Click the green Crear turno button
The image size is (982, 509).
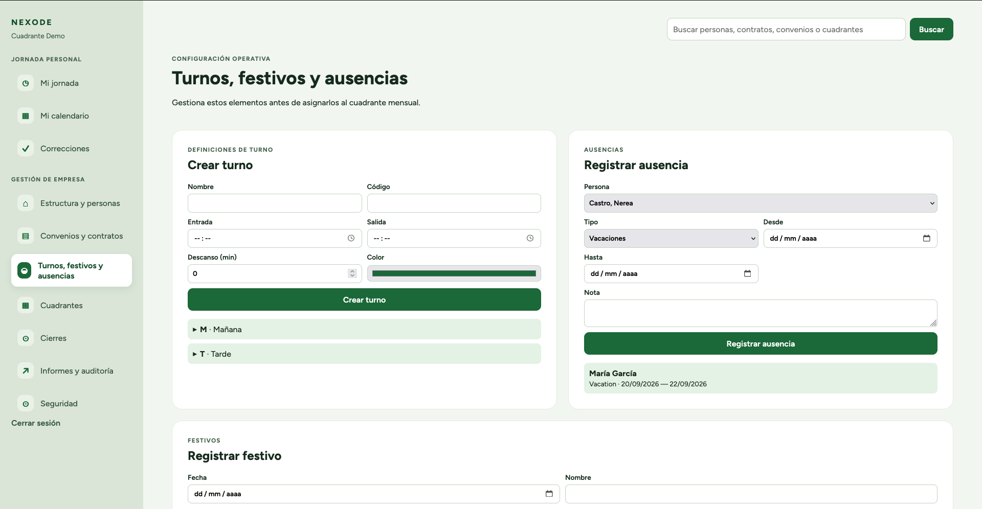(364, 300)
